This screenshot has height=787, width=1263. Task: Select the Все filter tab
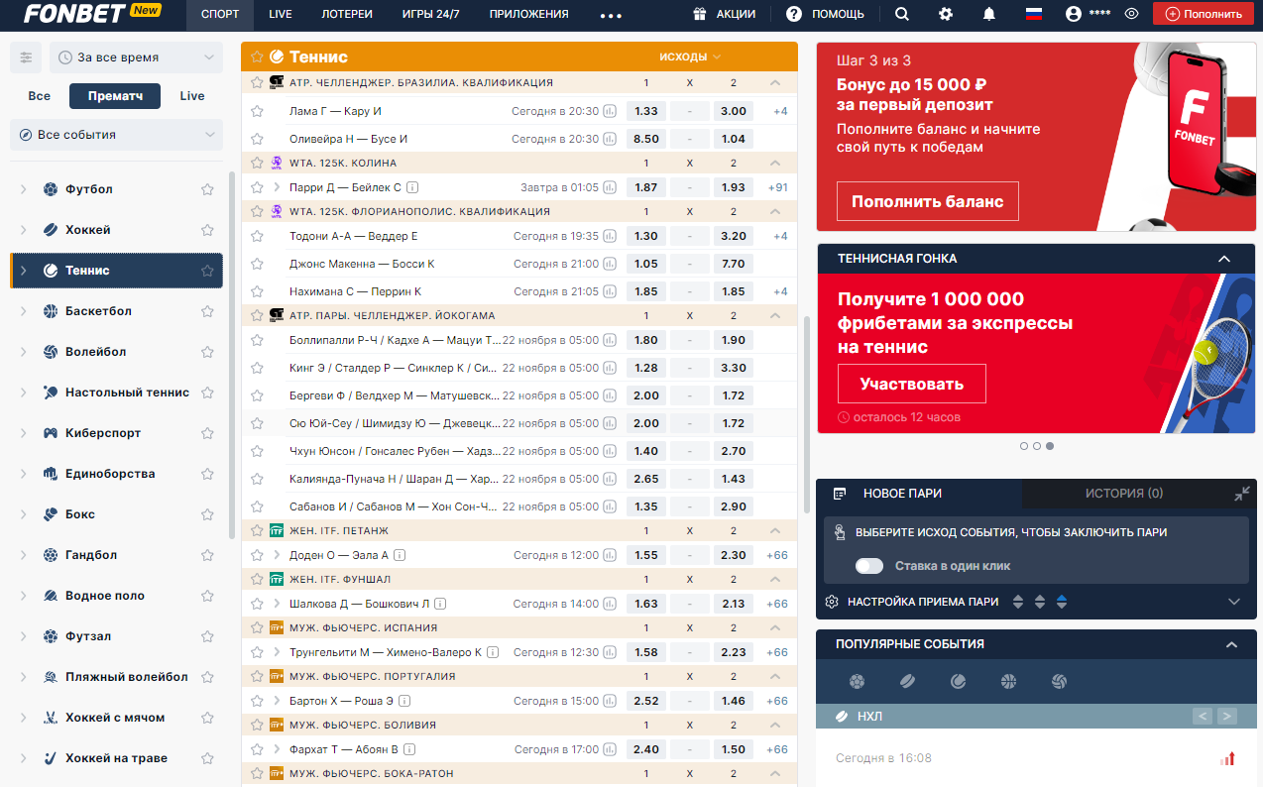click(x=39, y=96)
